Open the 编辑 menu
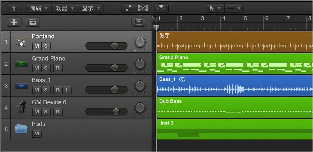 pyautogui.click(x=38, y=8)
